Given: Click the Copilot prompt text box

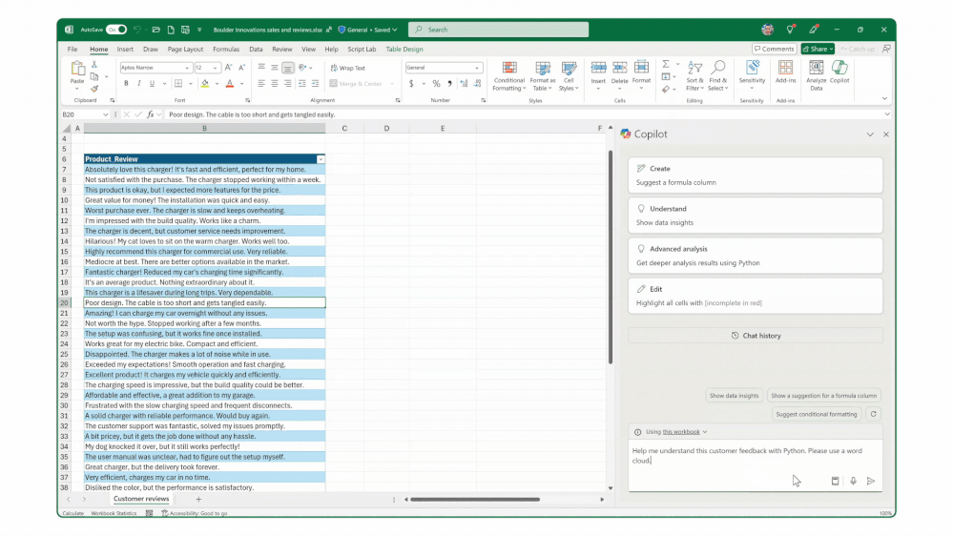Looking at the screenshot, I should click(x=744, y=455).
